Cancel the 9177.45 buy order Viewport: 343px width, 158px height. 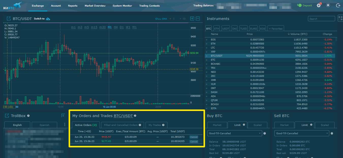194,142
